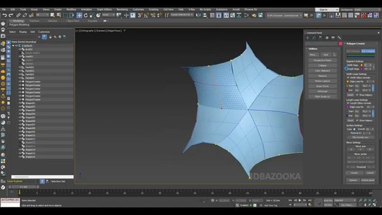Choose the Select Object tool

tap(53, 15)
